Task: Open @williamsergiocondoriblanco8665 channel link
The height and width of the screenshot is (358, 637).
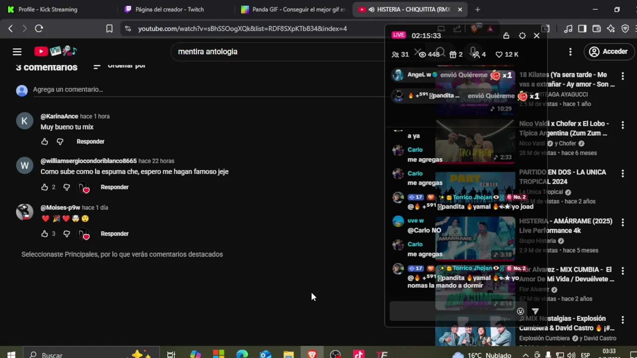Action: point(89,161)
